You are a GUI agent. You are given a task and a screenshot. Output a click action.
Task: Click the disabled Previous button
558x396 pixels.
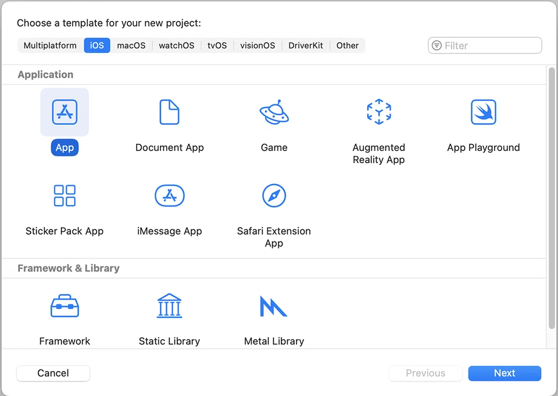point(425,373)
